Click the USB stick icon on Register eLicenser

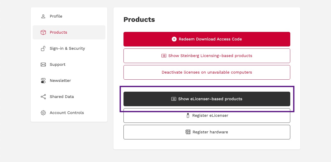pyautogui.click(x=188, y=116)
